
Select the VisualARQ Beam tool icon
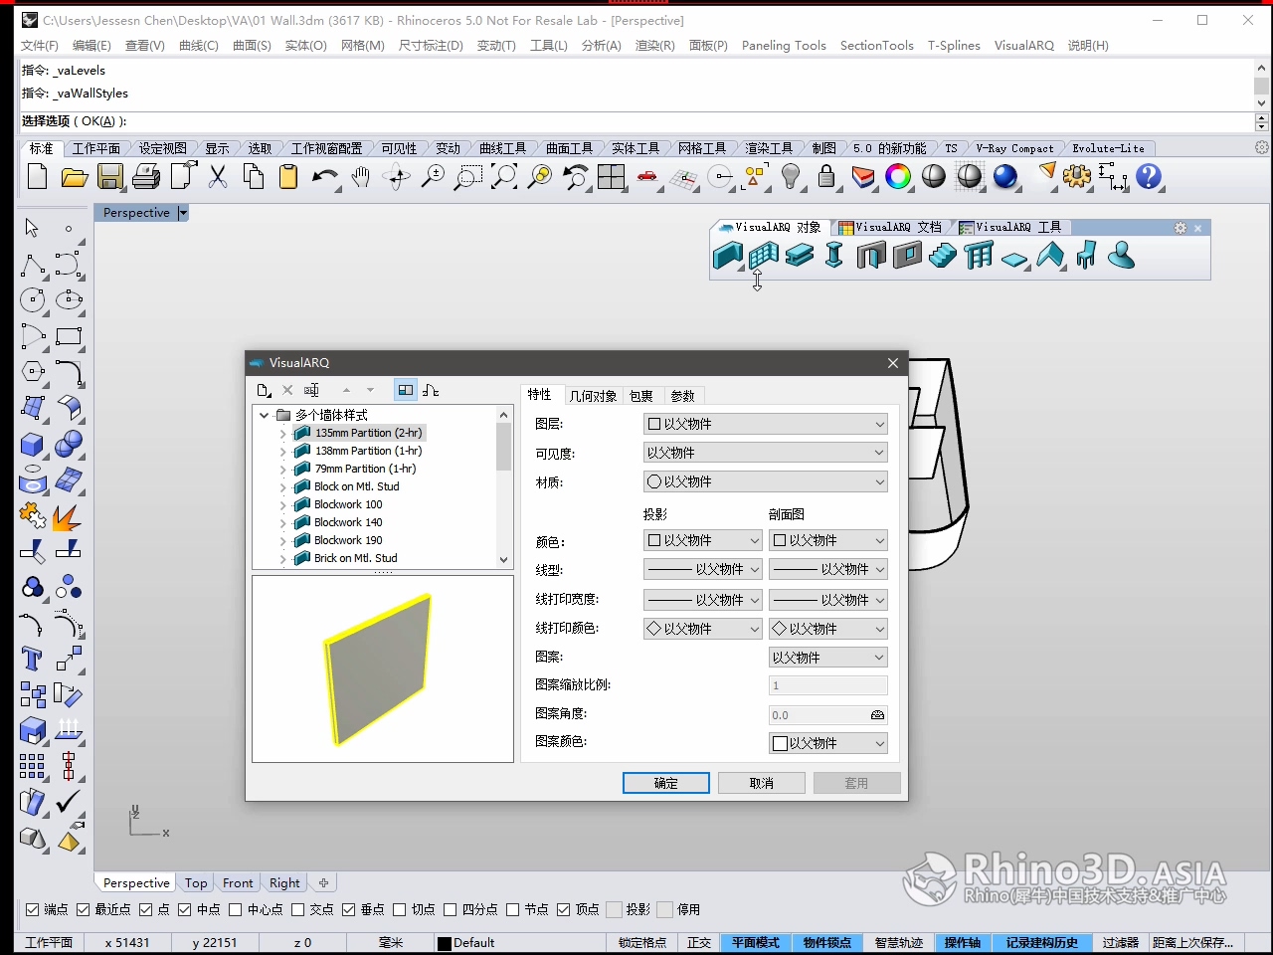800,256
